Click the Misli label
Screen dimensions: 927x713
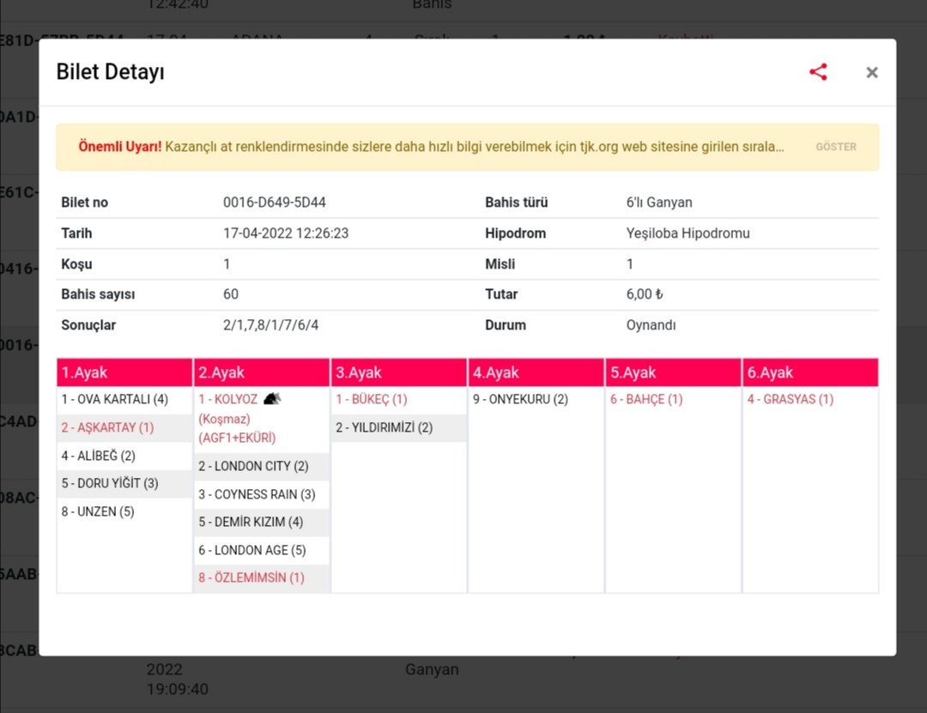coord(500,263)
